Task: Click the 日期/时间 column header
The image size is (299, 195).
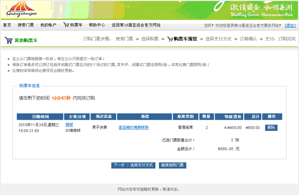Action: (x=40, y=117)
